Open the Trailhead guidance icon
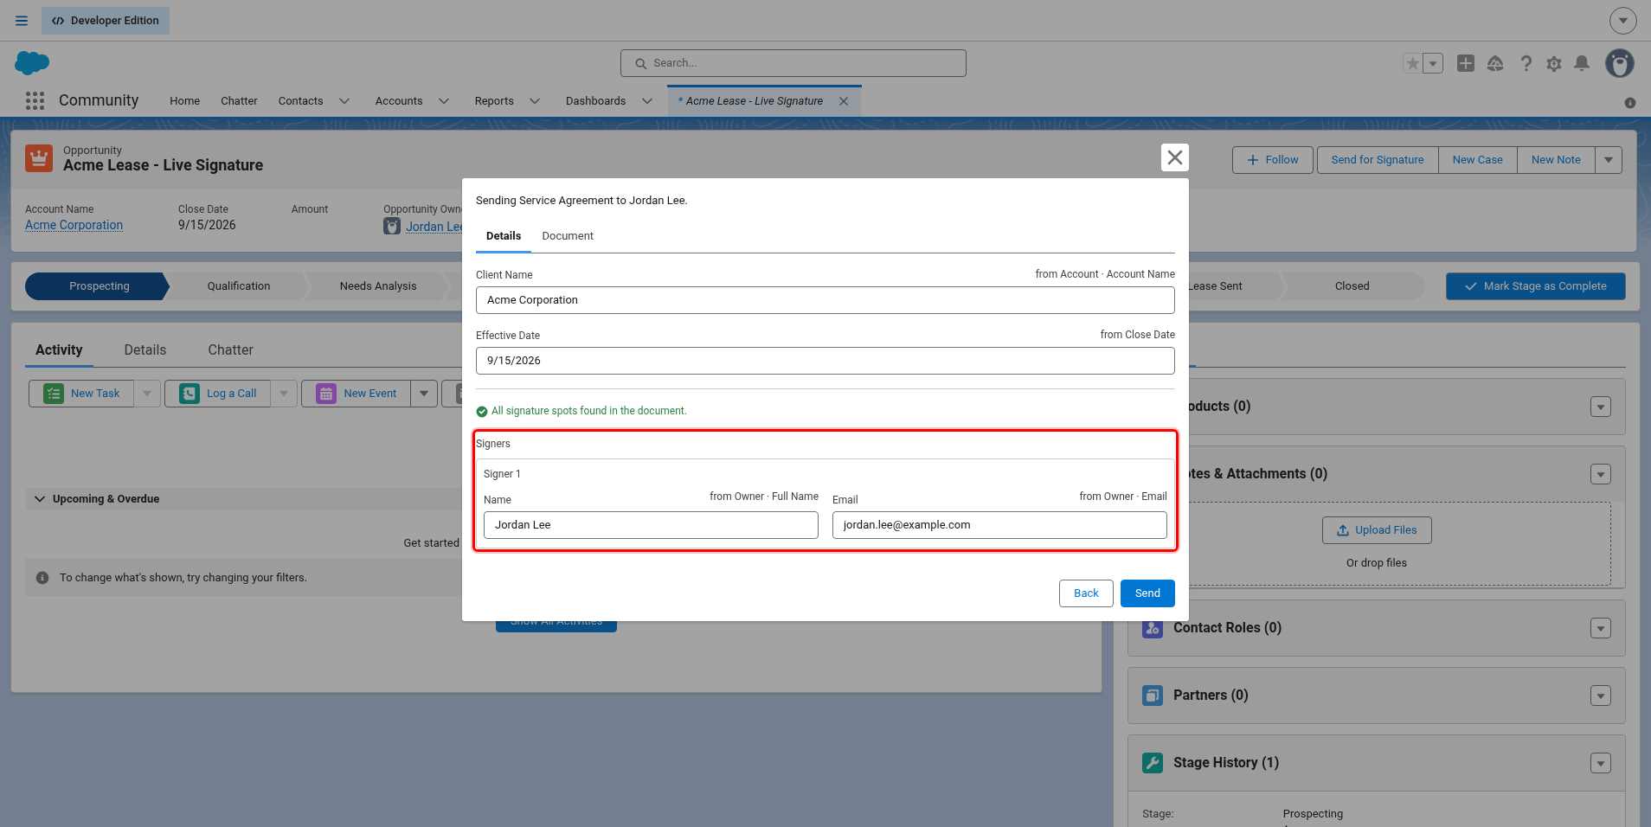The height and width of the screenshot is (827, 1651). [1495, 63]
